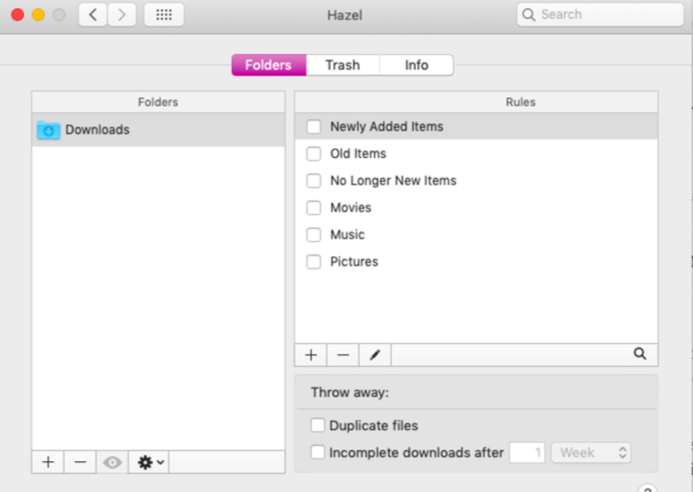Go back with the left chevron button
Image resolution: width=693 pixels, height=492 pixels.
click(93, 15)
